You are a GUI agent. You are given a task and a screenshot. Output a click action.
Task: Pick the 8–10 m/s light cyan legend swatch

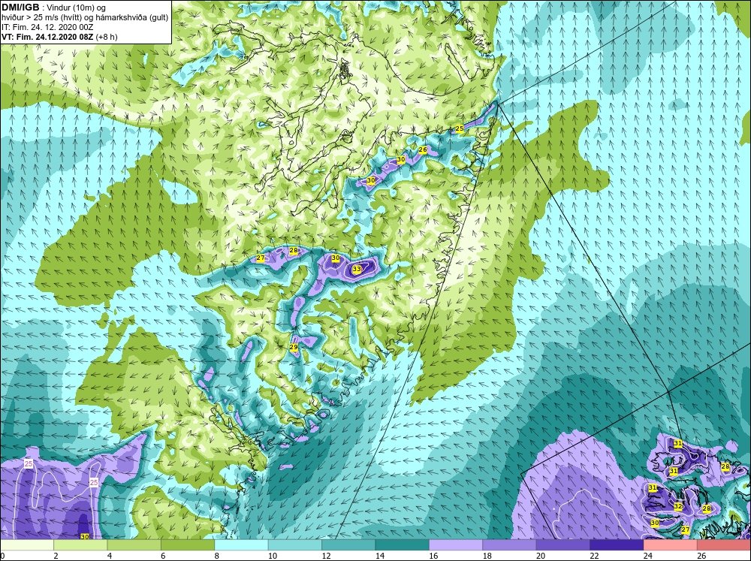coord(241,544)
